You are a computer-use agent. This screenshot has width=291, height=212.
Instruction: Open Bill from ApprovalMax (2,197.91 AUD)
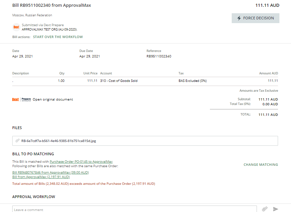[x=41, y=177]
